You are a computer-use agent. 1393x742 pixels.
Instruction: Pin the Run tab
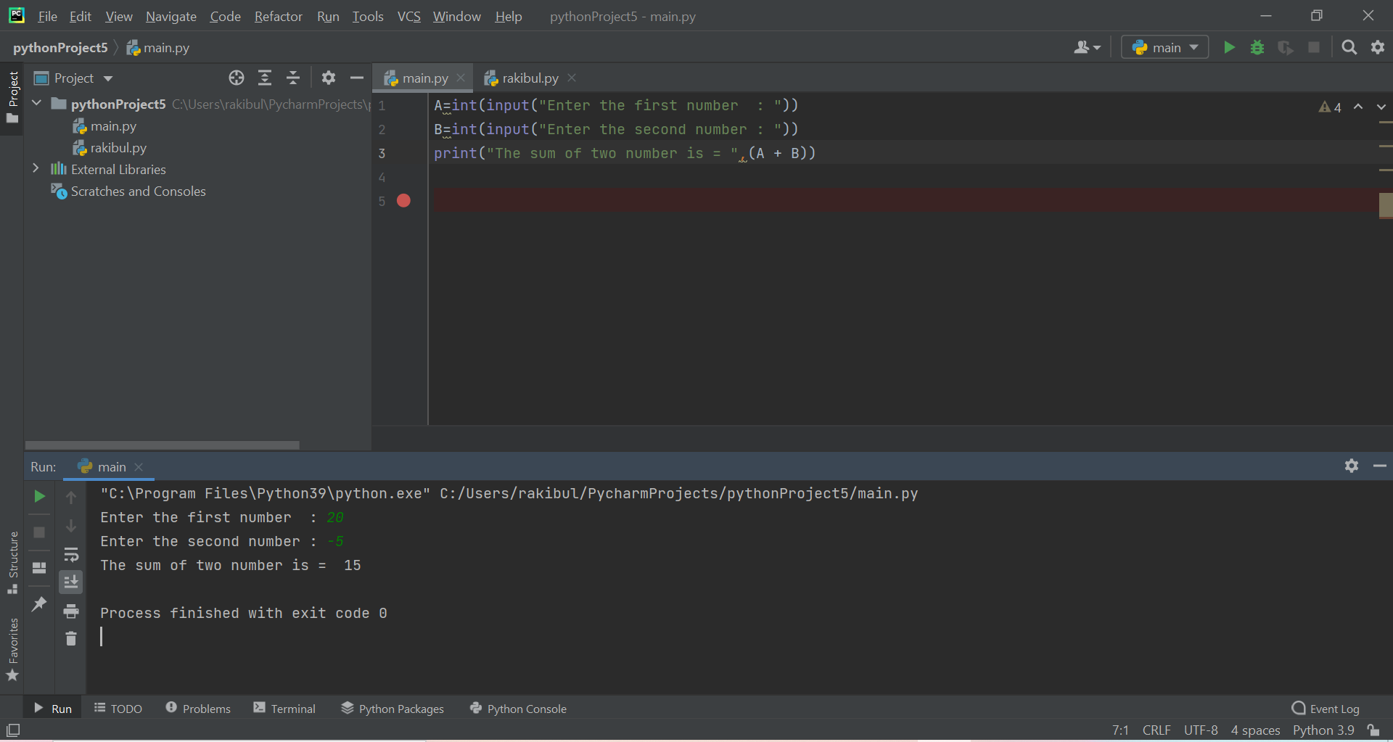pos(39,603)
